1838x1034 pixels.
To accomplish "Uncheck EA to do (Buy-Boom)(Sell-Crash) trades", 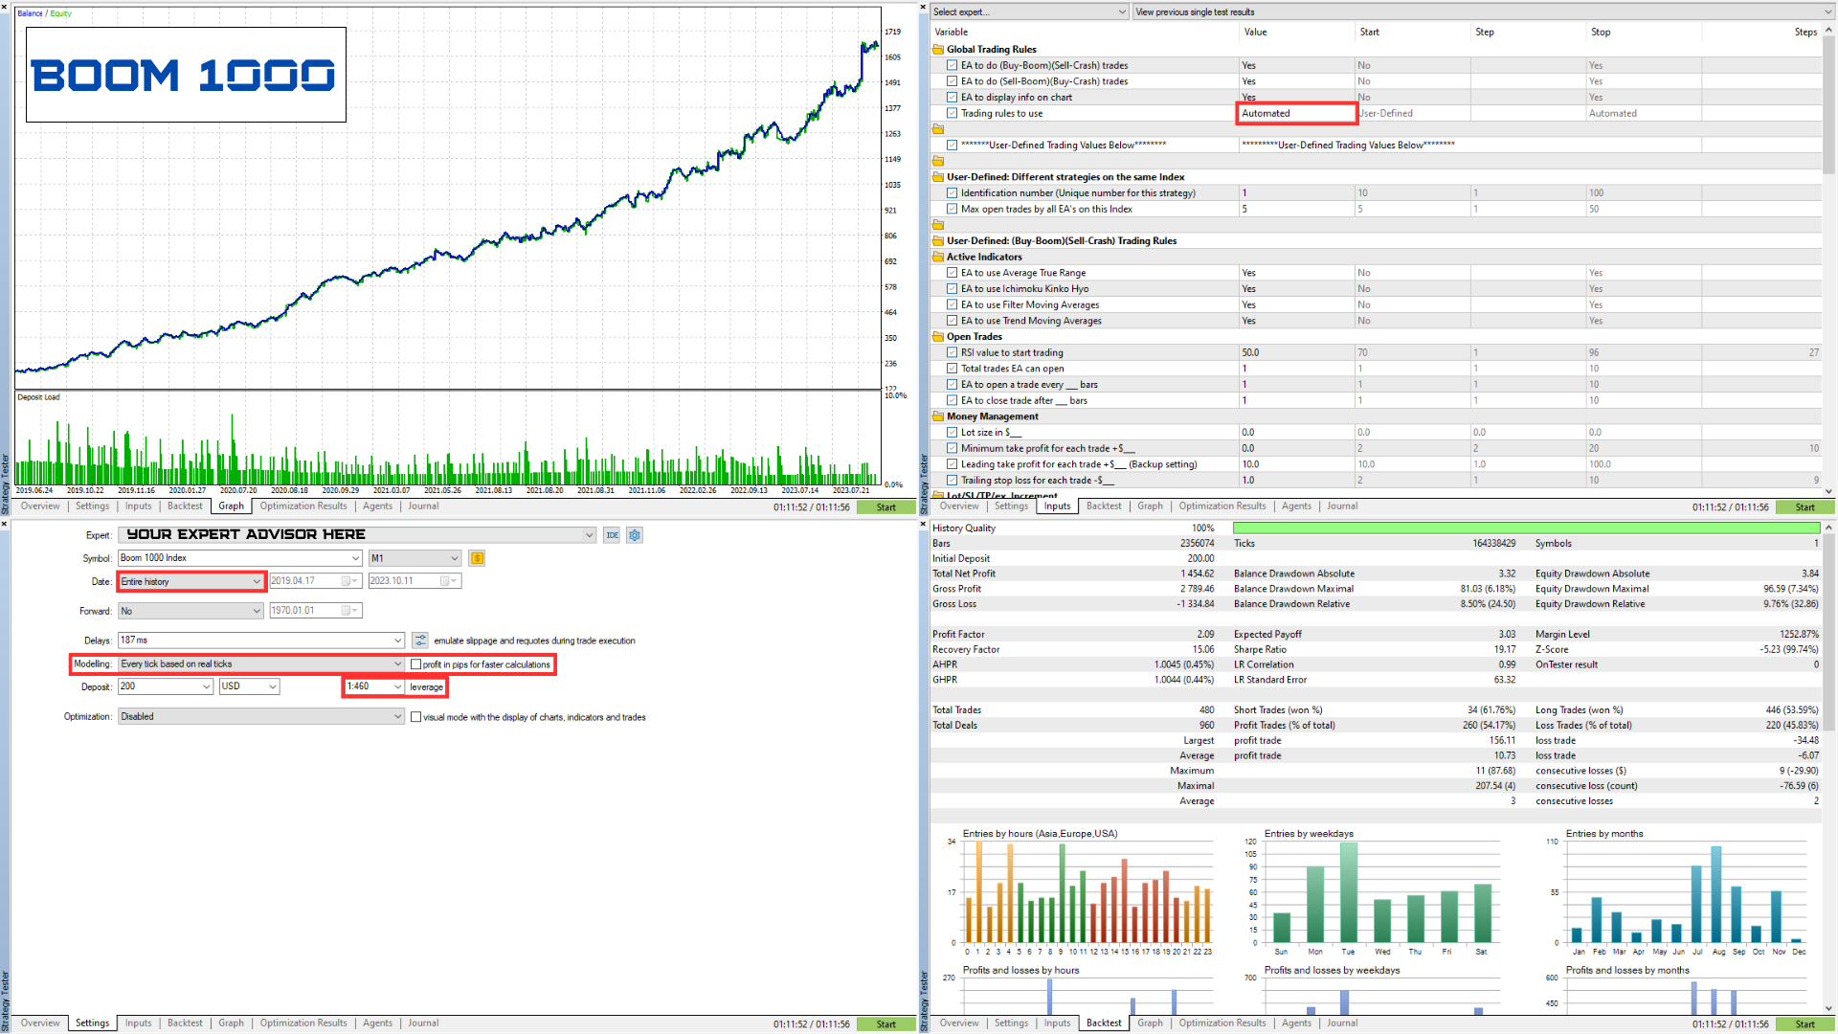I will pos(953,66).
